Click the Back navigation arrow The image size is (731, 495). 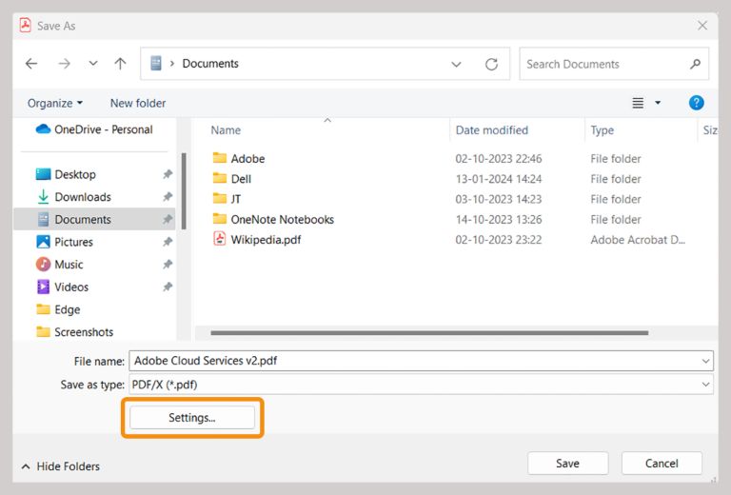(31, 64)
